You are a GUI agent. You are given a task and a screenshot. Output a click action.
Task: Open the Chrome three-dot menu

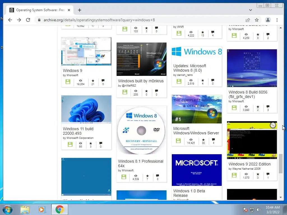(x=277, y=20)
